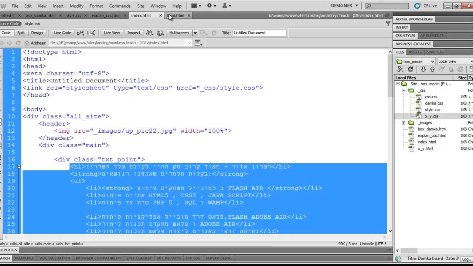The width and height of the screenshot is (473, 266).
Task: Collapse the Site - box_model tree node
Action: [398, 84]
